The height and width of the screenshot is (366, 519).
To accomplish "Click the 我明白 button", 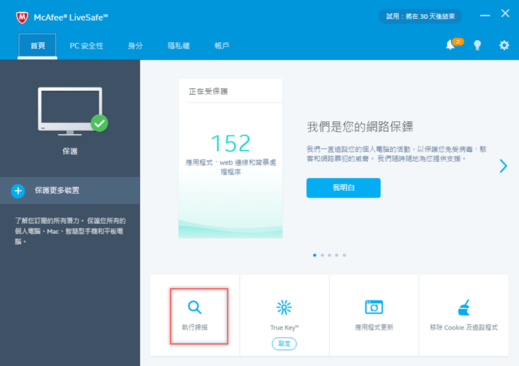I will point(343,188).
